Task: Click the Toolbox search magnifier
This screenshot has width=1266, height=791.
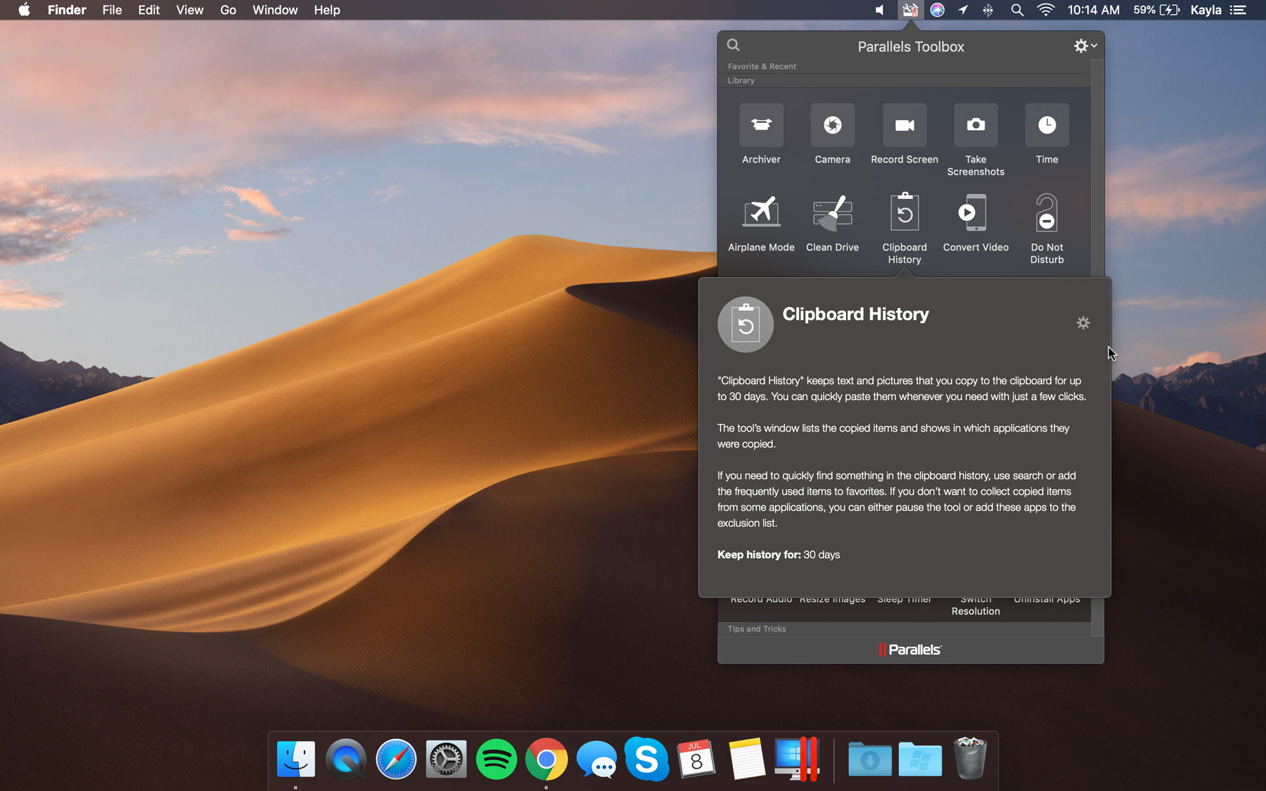Action: click(734, 46)
